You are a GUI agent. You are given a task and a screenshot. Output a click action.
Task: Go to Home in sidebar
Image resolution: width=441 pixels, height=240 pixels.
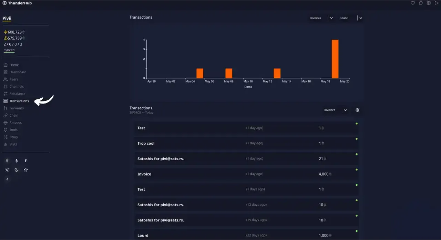click(11, 65)
